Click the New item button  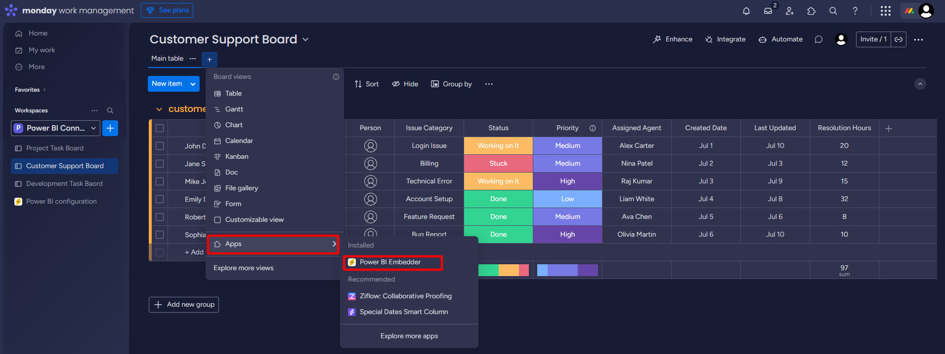167,84
